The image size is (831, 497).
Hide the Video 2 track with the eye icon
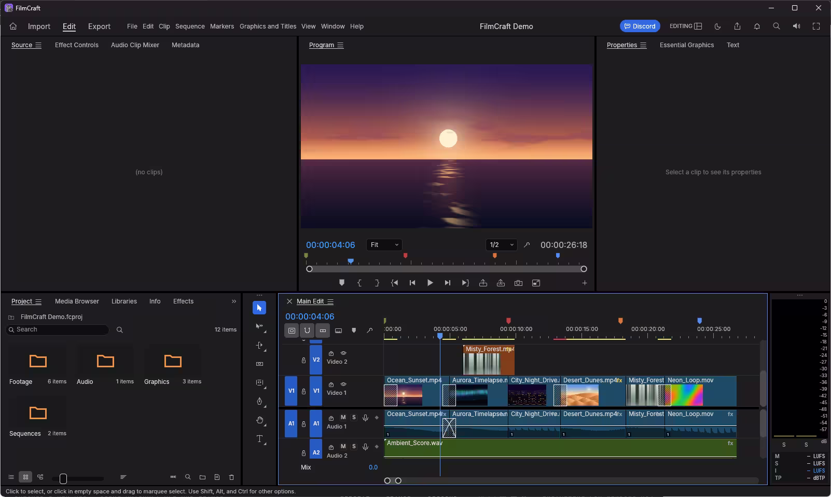coord(343,353)
